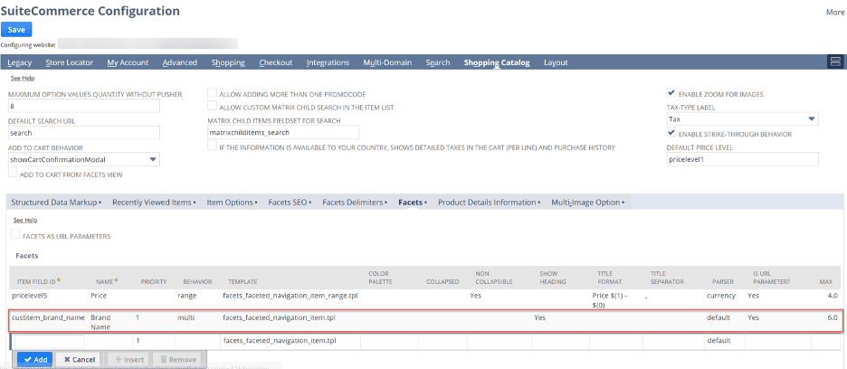Viewport: 847px width, 369px height.
Task: Open the Integrations tab
Action: (328, 62)
